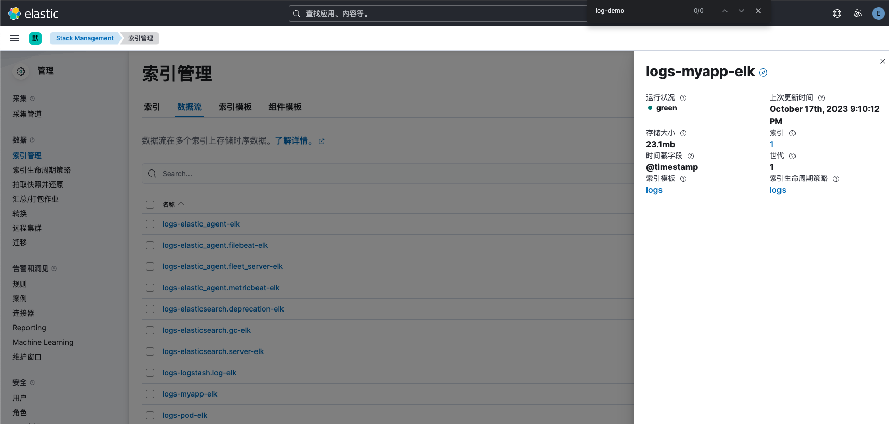Close the find bar
Image resolution: width=889 pixels, height=424 pixels.
pyautogui.click(x=758, y=11)
